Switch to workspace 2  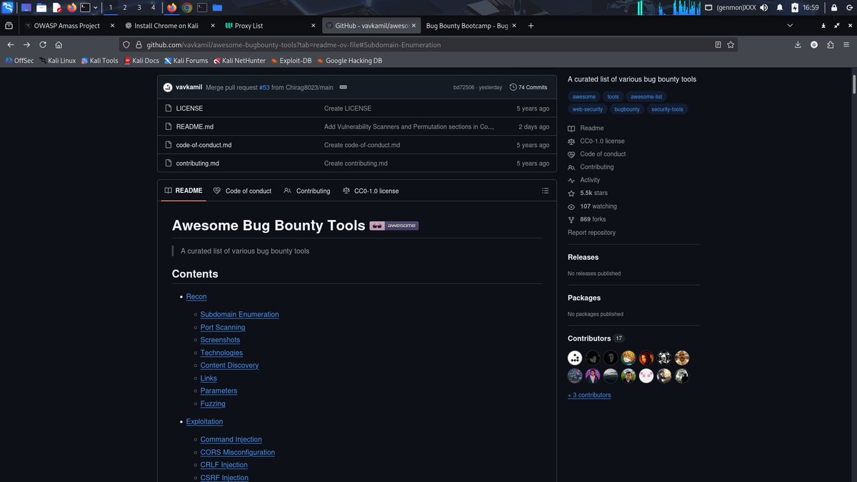(125, 8)
